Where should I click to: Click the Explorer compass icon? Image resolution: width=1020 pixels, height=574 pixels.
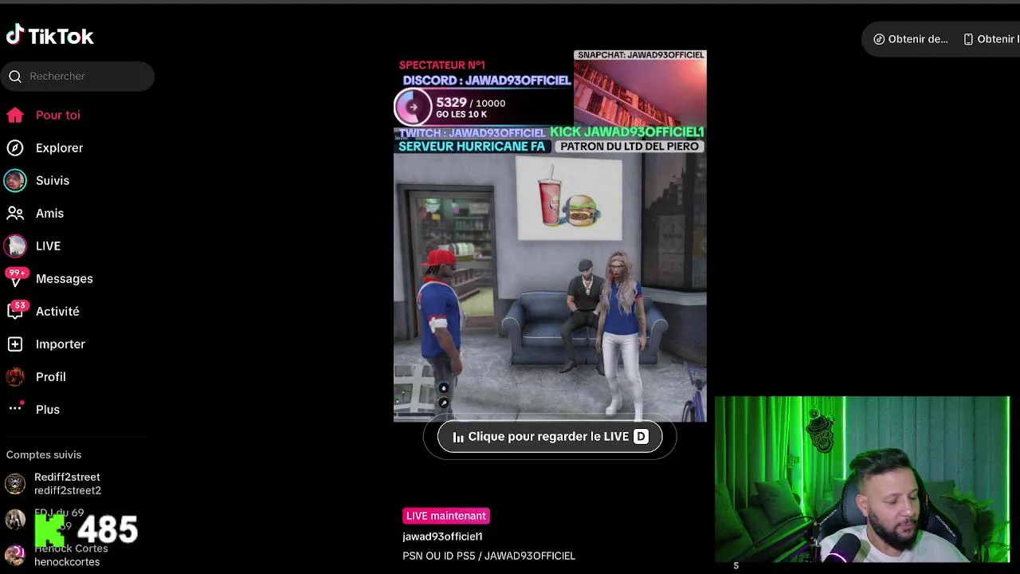click(x=15, y=147)
